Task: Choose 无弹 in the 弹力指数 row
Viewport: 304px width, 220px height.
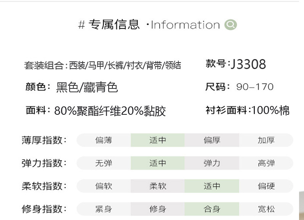Action: (104, 163)
